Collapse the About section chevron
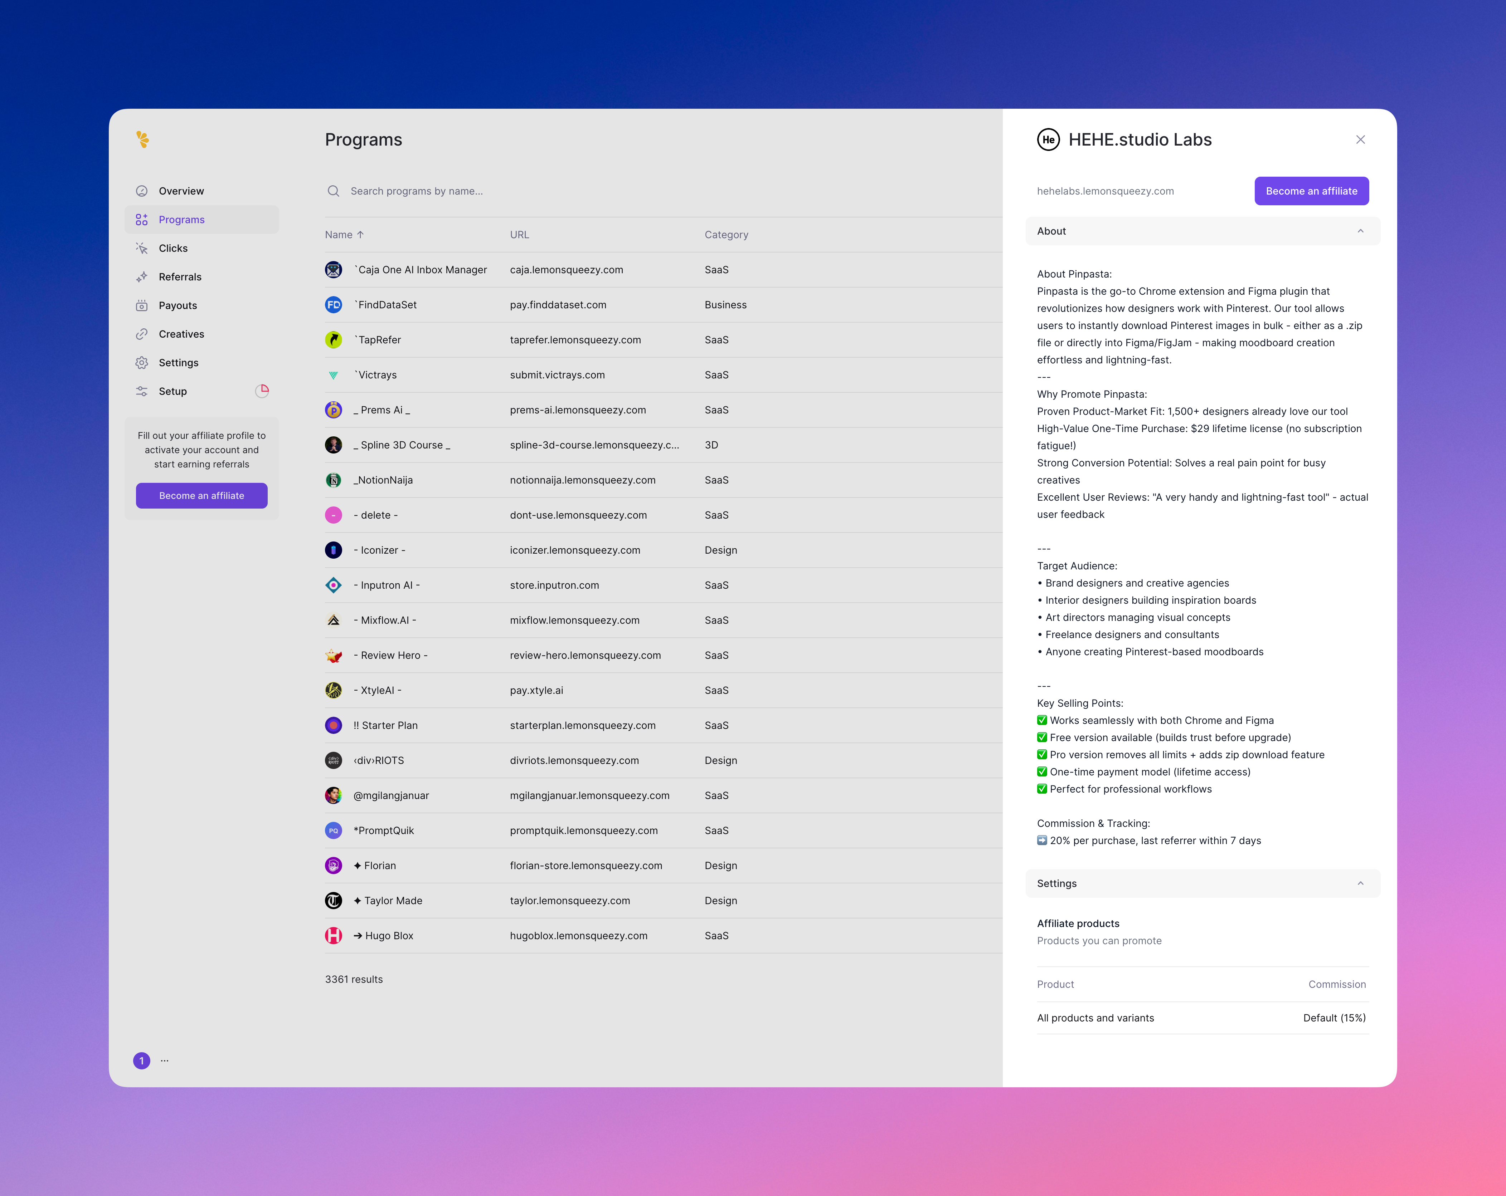Screen dimensions: 1506x1196 [1360, 231]
